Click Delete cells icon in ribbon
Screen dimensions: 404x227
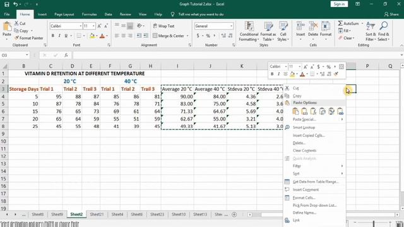click(x=313, y=26)
